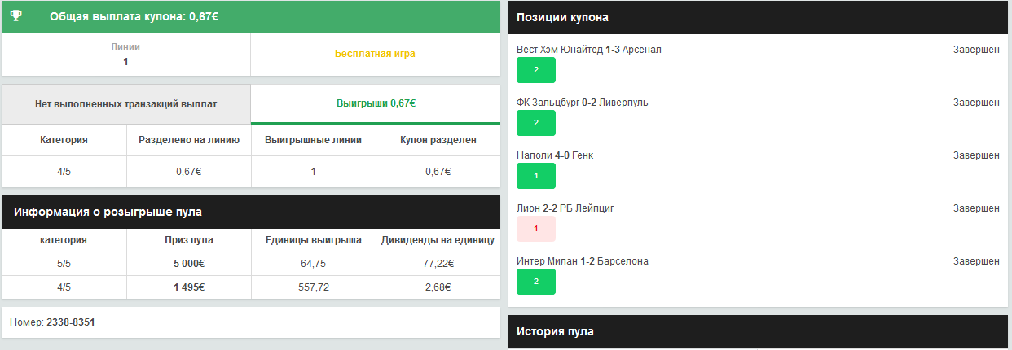This screenshot has height=350, width=1012.
Task: Click 'Вест Хэм Юнайтед 1-3 Арсенал' match title
Action: point(589,50)
